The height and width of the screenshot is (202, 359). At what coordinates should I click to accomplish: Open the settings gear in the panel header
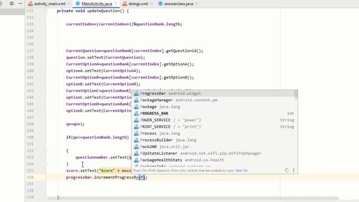click(11, 3)
